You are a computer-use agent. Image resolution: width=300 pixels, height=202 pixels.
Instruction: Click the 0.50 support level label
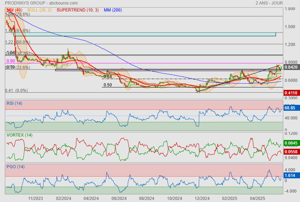pos(108,85)
